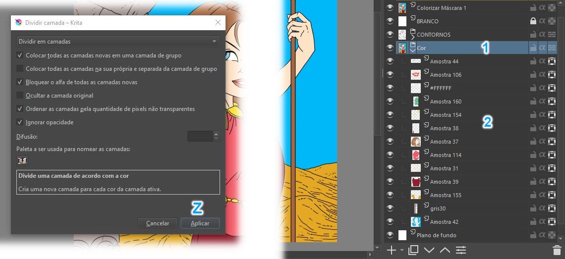The height and width of the screenshot is (259, 565).
Task: Open layer properties via the sliders icon
Action: click(461, 250)
